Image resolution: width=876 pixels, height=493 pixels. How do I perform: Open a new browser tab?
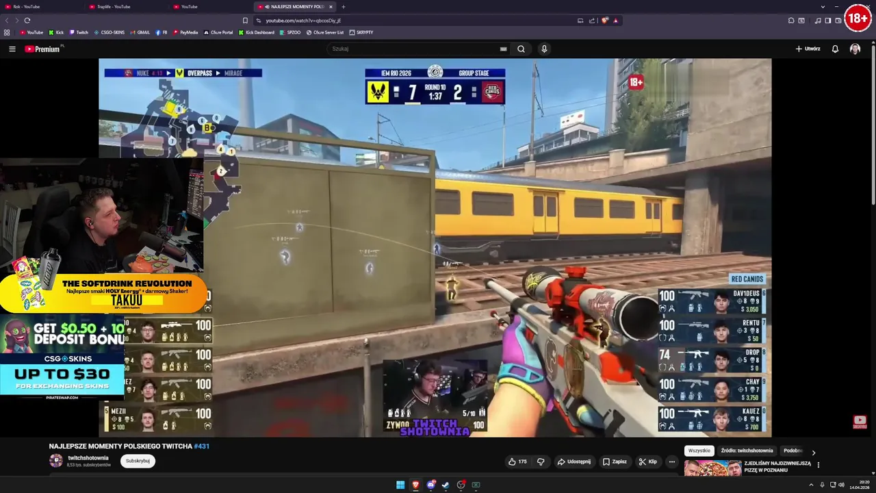tap(344, 7)
